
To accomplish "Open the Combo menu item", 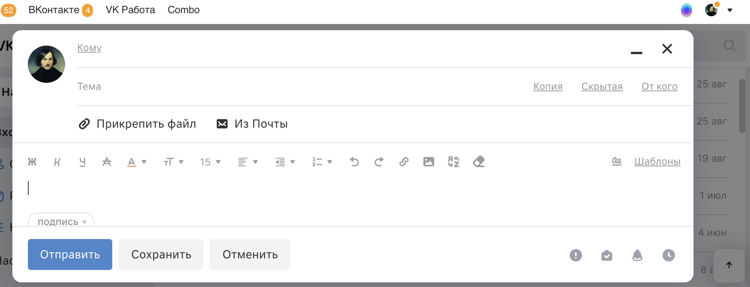I will pyautogui.click(x=183, y=10).
